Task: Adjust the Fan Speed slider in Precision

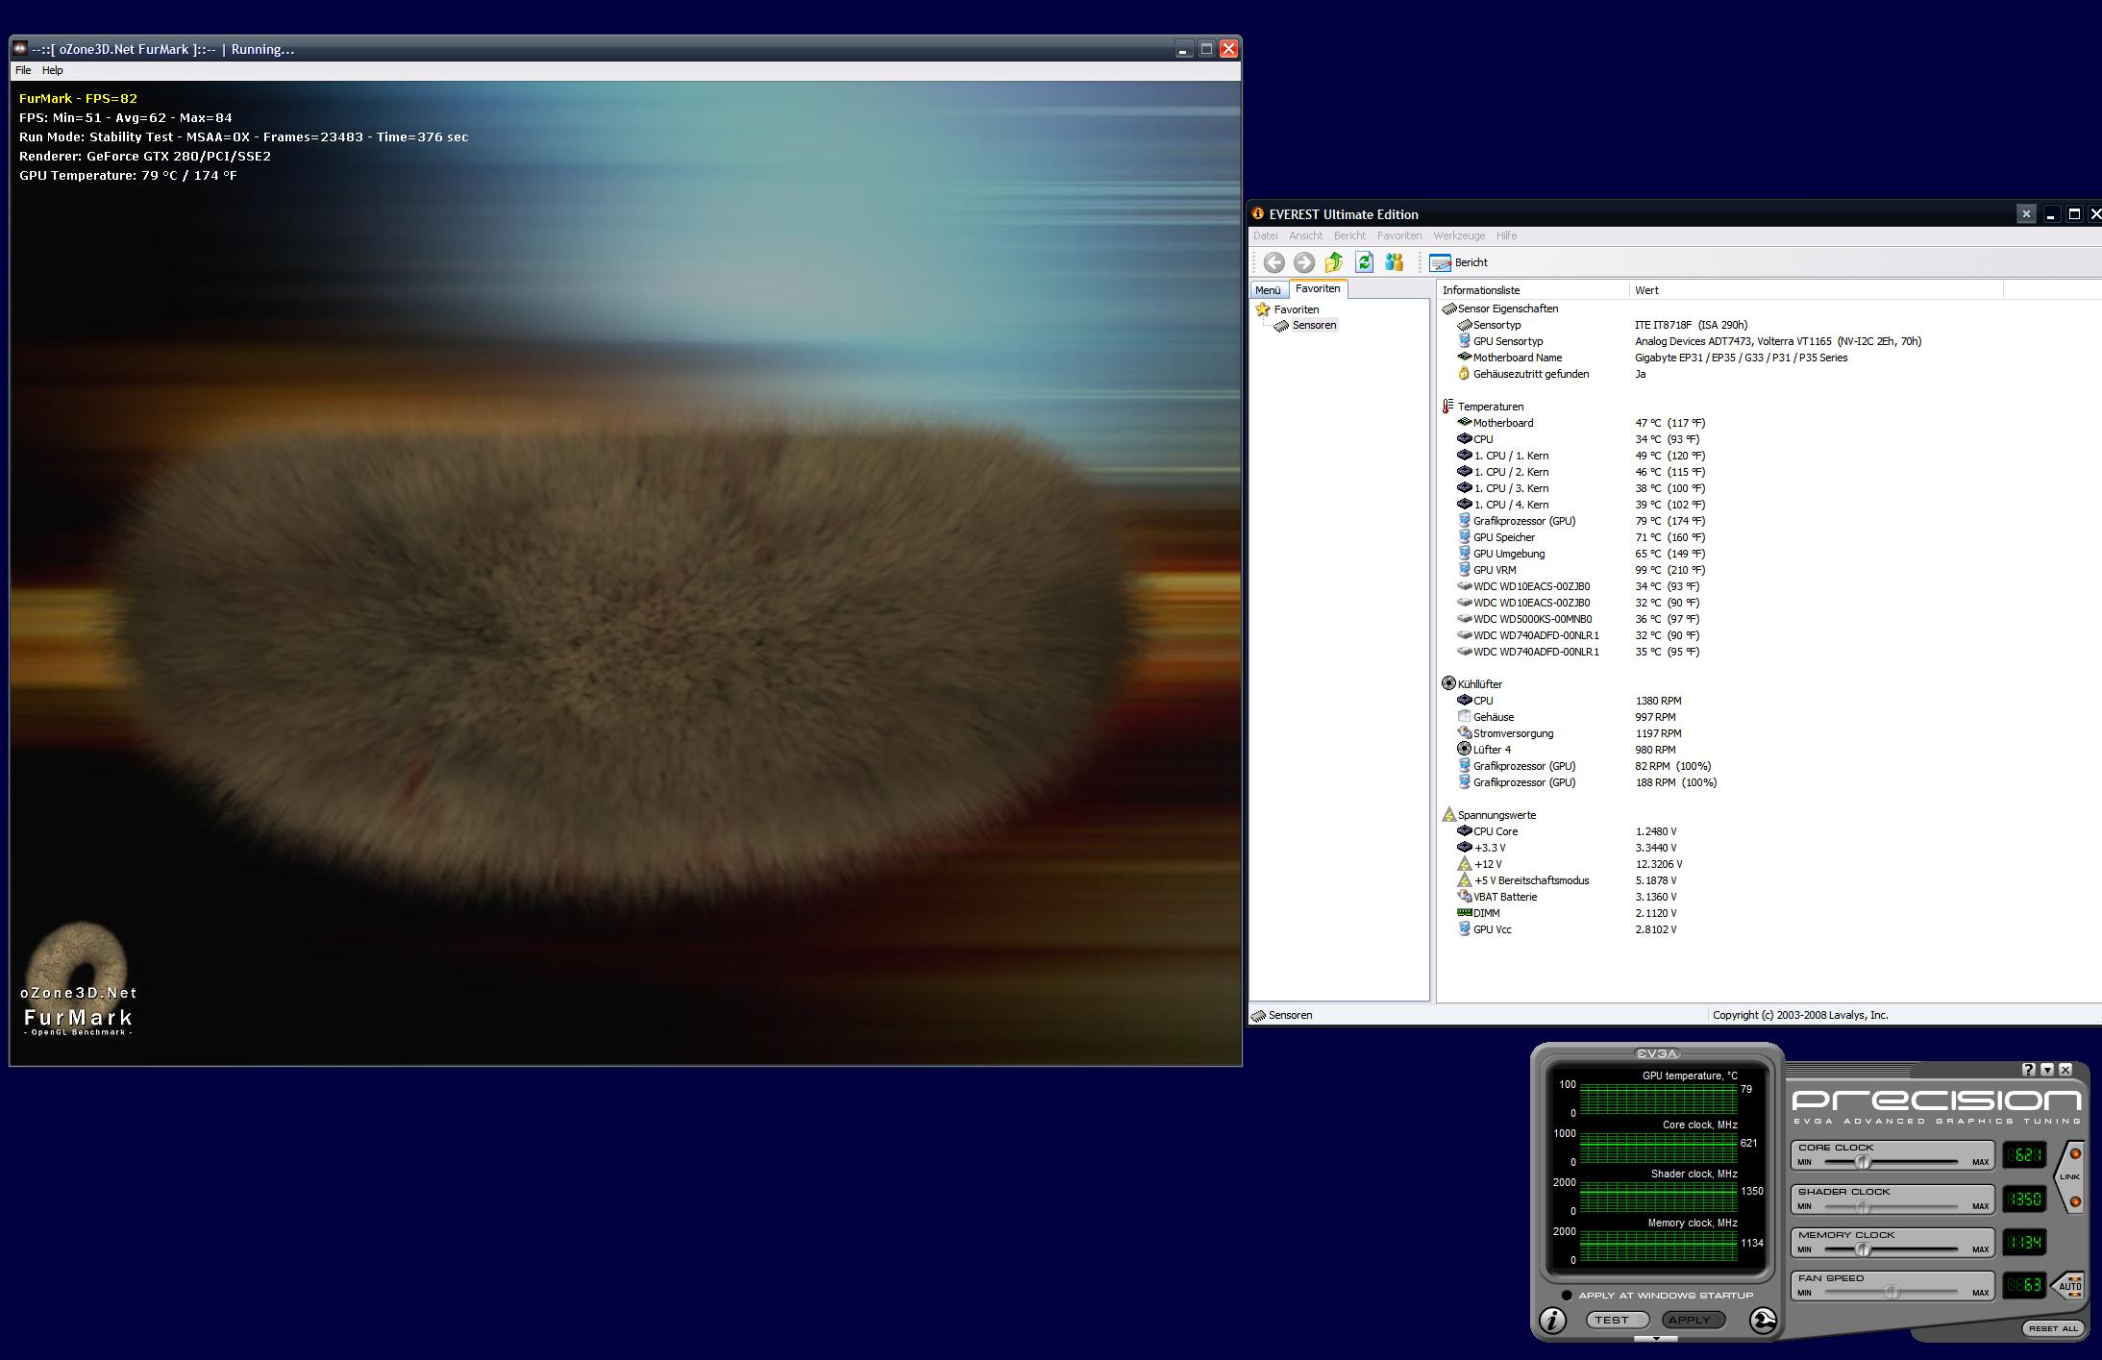Action: pos(1890,1293)
